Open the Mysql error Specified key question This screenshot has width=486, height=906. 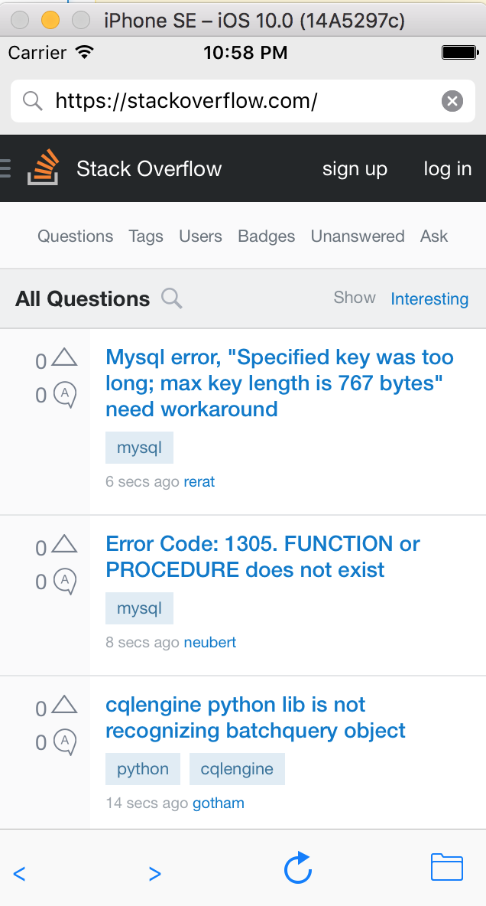click(280, 383)
